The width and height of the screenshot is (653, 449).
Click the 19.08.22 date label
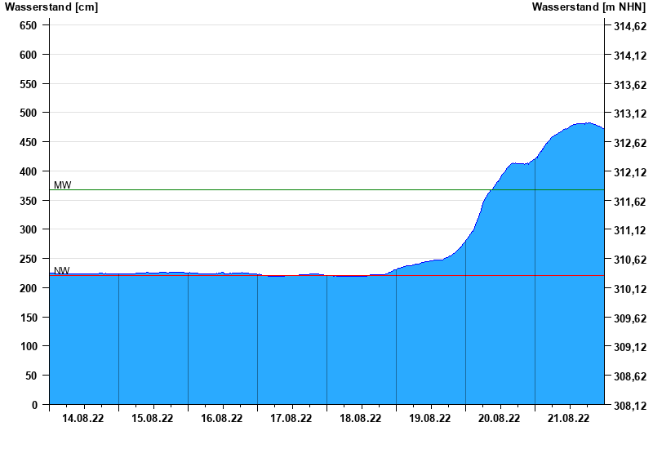click(x=430, y=418)
